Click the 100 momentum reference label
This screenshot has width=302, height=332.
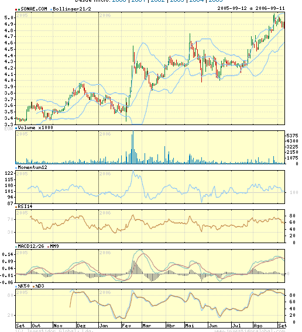click(294, 192)
